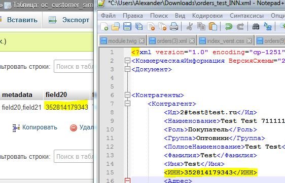Close the orders(3).xml tab

click(x=192, y=41)
